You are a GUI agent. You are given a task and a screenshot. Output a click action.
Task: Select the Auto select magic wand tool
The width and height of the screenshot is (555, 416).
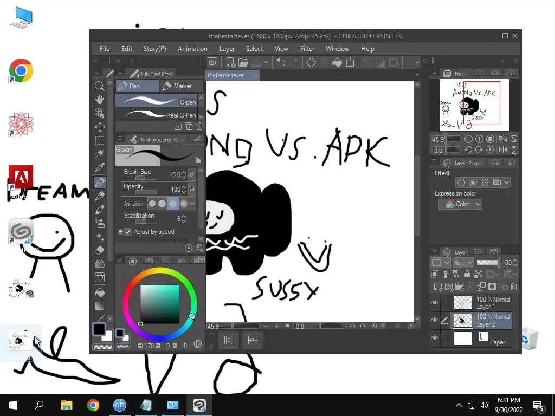click(100, 154)
